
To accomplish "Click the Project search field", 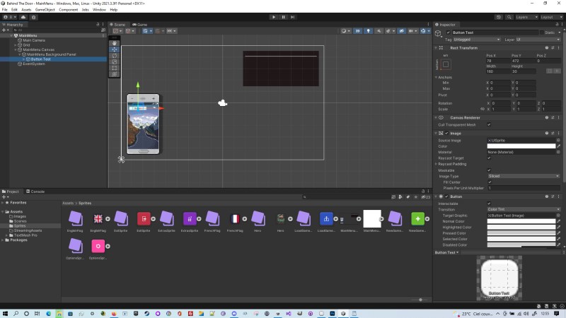I will [347, 197].
